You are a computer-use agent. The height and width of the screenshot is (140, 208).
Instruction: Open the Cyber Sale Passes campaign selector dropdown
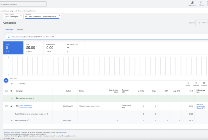[x=42, y=16]
